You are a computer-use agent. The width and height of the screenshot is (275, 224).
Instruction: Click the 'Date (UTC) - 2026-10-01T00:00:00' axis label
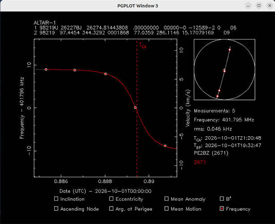tap(105, 191)
